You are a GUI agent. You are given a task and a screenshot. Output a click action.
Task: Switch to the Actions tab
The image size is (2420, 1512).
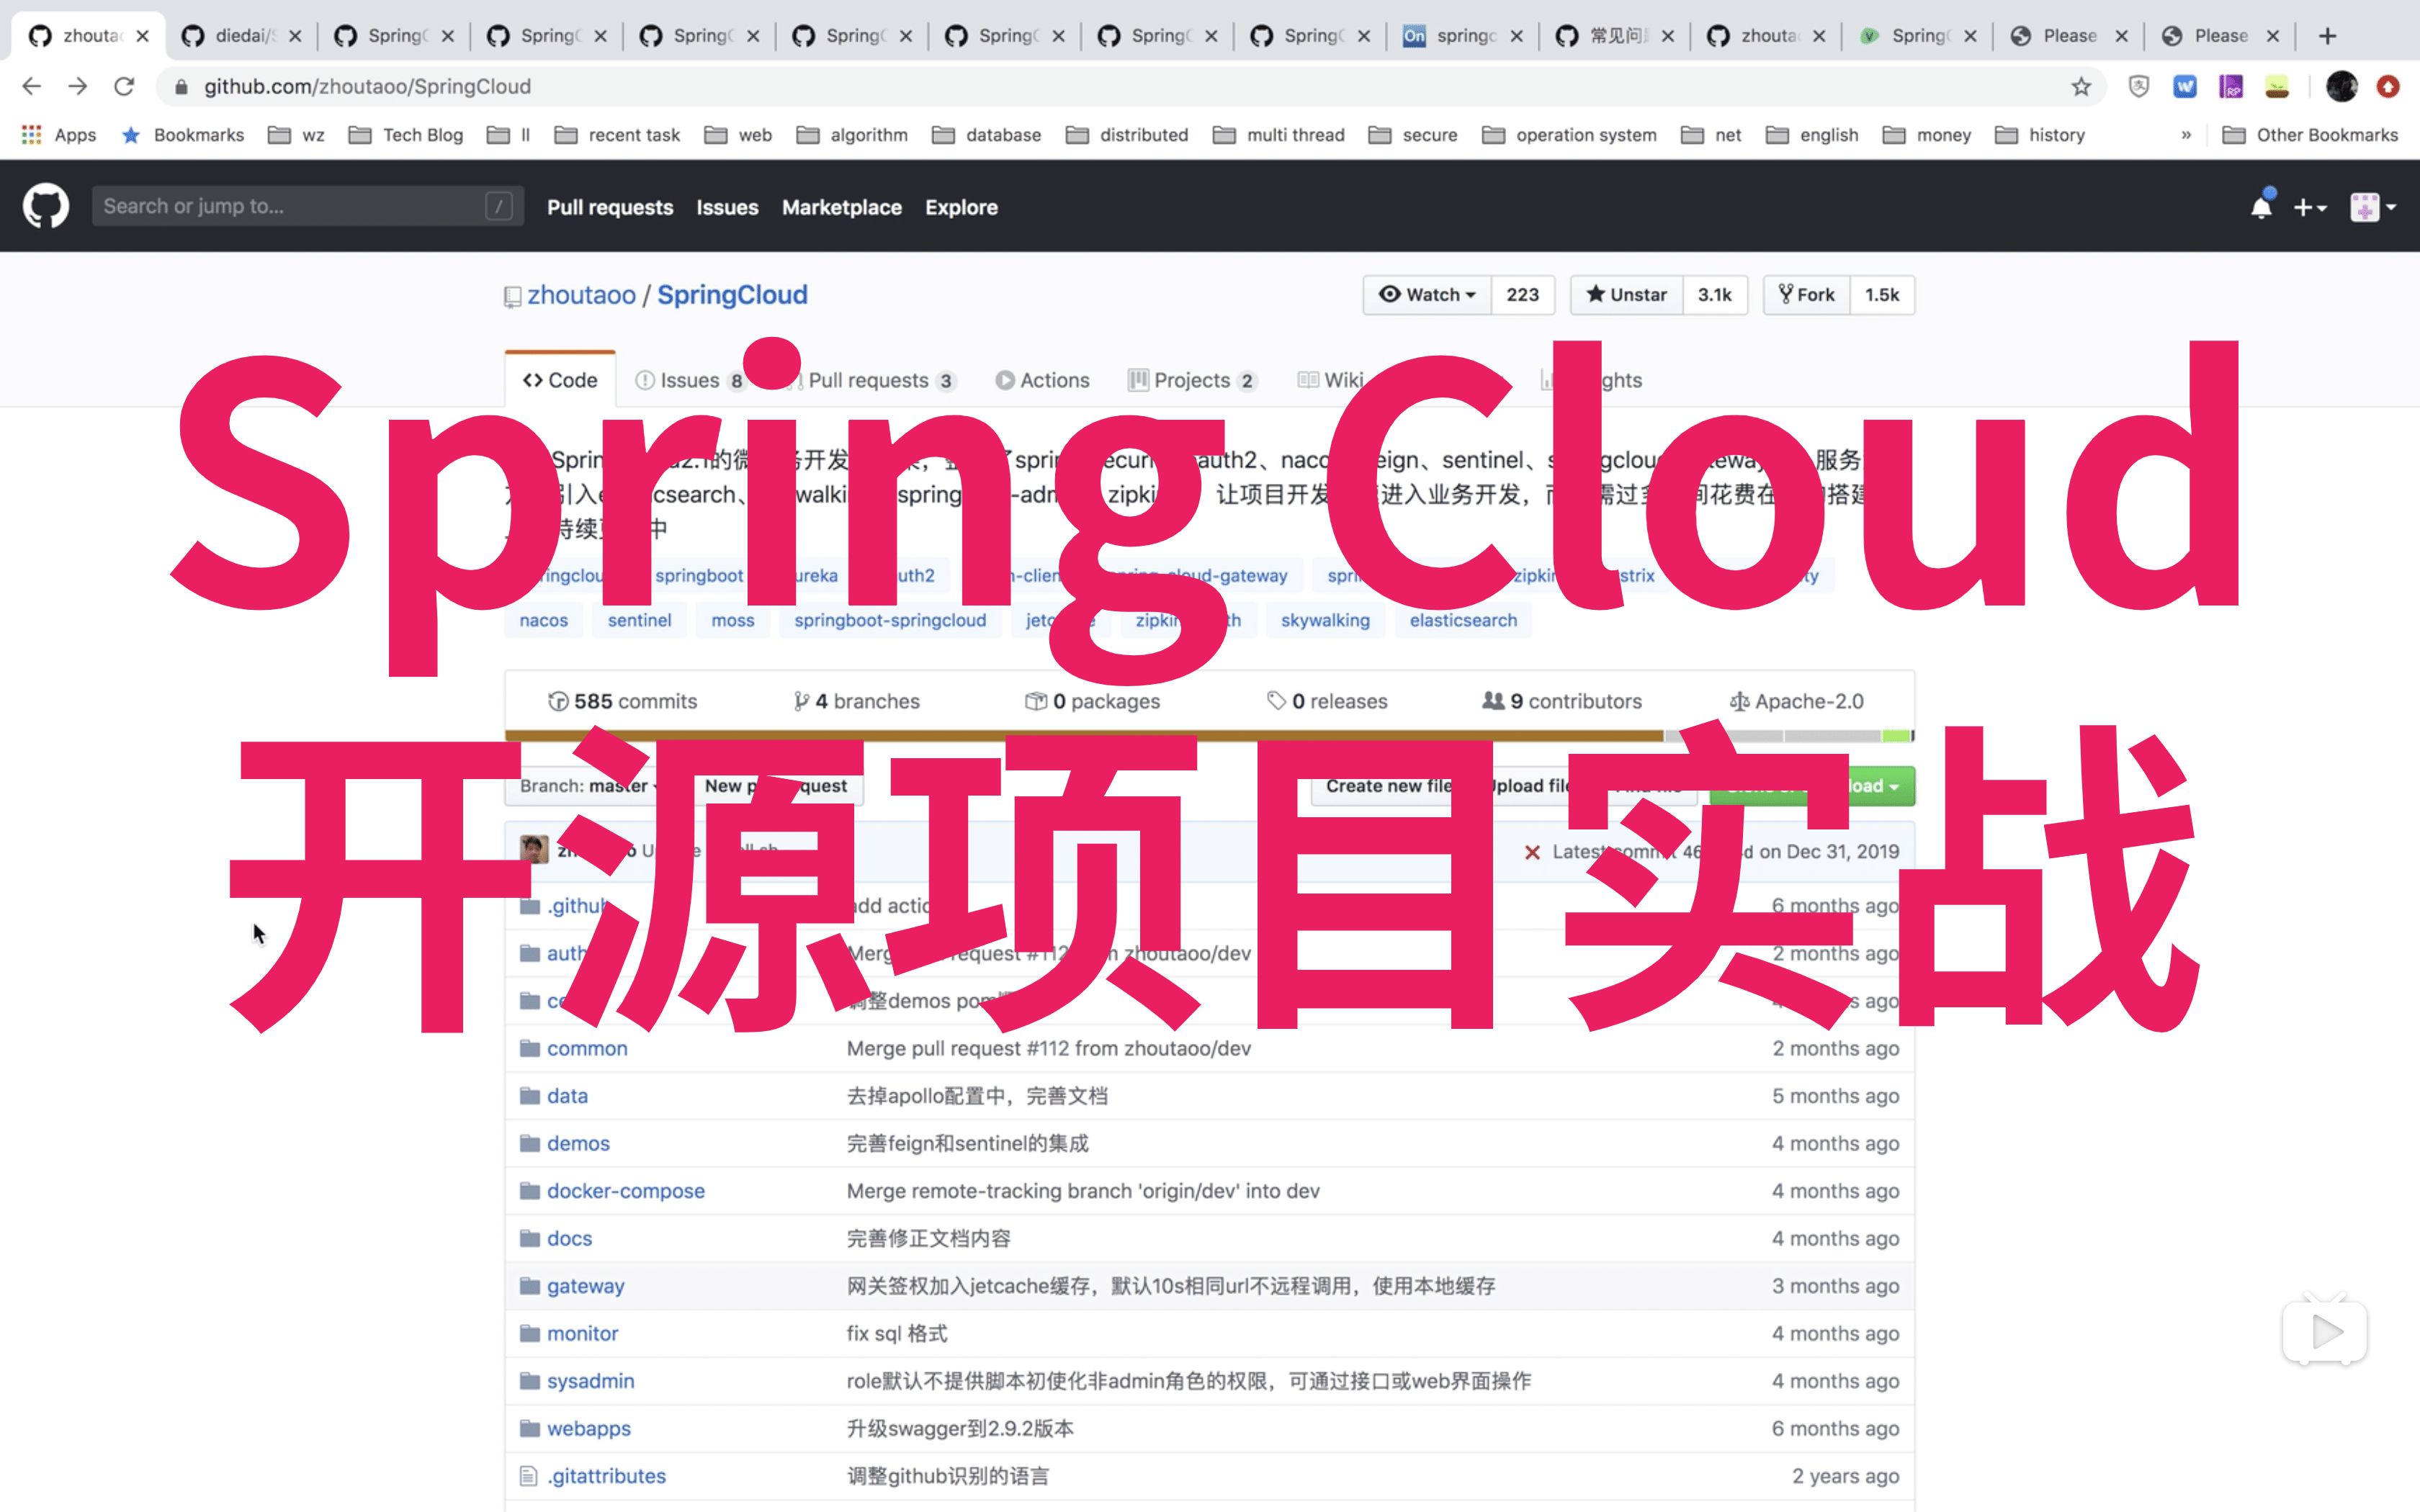point(1043,380)
